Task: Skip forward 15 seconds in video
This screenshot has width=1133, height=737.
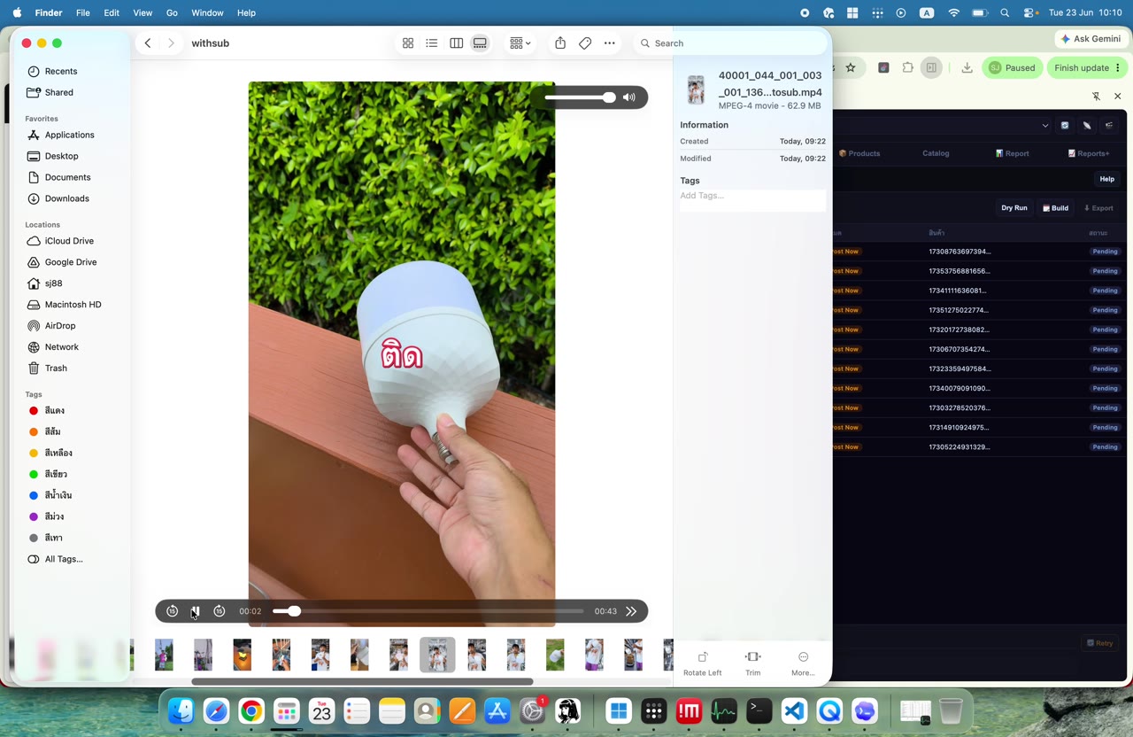Action: point(220,611)
